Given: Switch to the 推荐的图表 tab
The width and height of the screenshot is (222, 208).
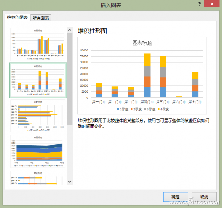Looking at the screenshot, I should click(18, 17).
